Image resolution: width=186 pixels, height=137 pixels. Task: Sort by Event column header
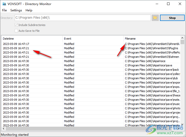93,39
